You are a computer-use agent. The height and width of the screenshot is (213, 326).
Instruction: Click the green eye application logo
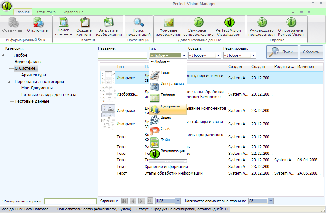(x=7, y=6)
